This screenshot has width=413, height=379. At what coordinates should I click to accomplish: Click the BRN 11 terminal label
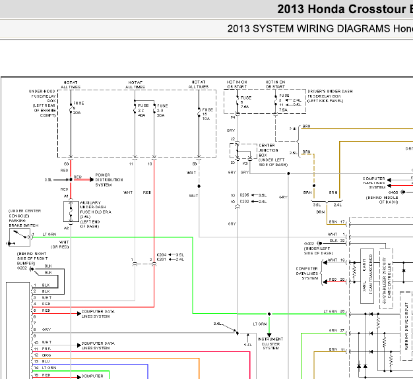pyautogui.click(x=336, y=349)
